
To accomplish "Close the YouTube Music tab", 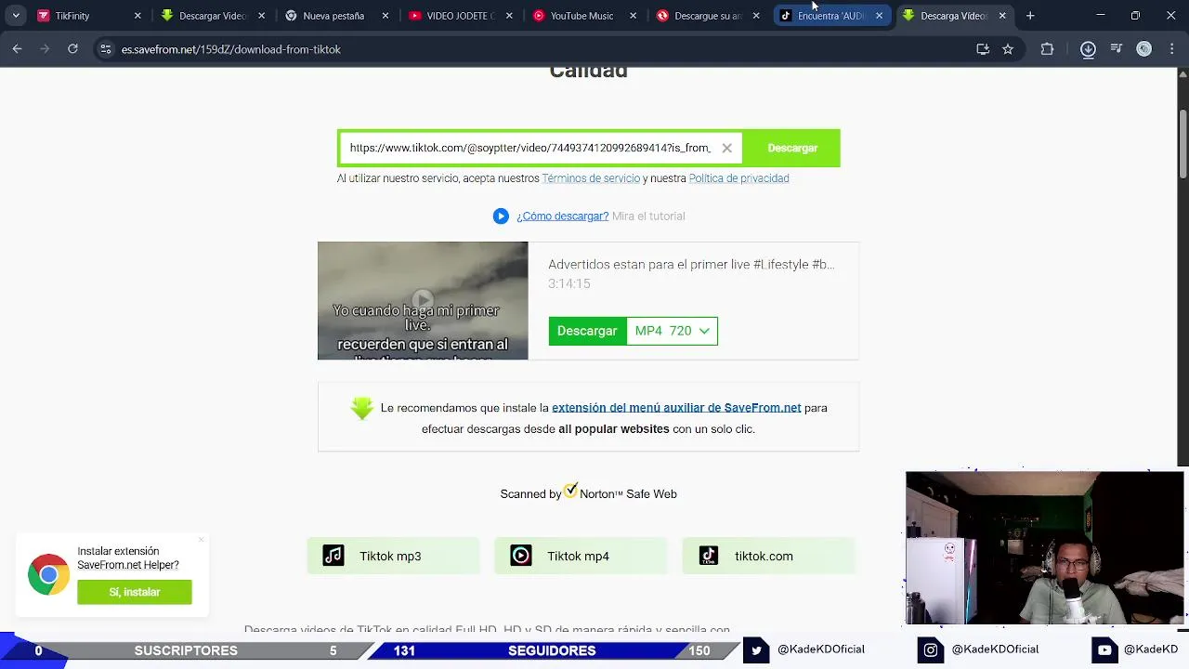I will coord(634,16).
